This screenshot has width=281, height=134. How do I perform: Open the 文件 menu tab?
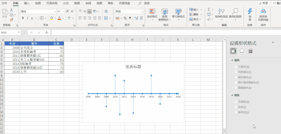pos(4,3)
